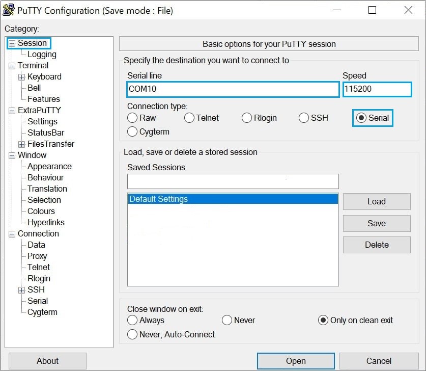Screen dimensions: 426x371
Task: Open the Hyperlinks category
Action: 46,222
